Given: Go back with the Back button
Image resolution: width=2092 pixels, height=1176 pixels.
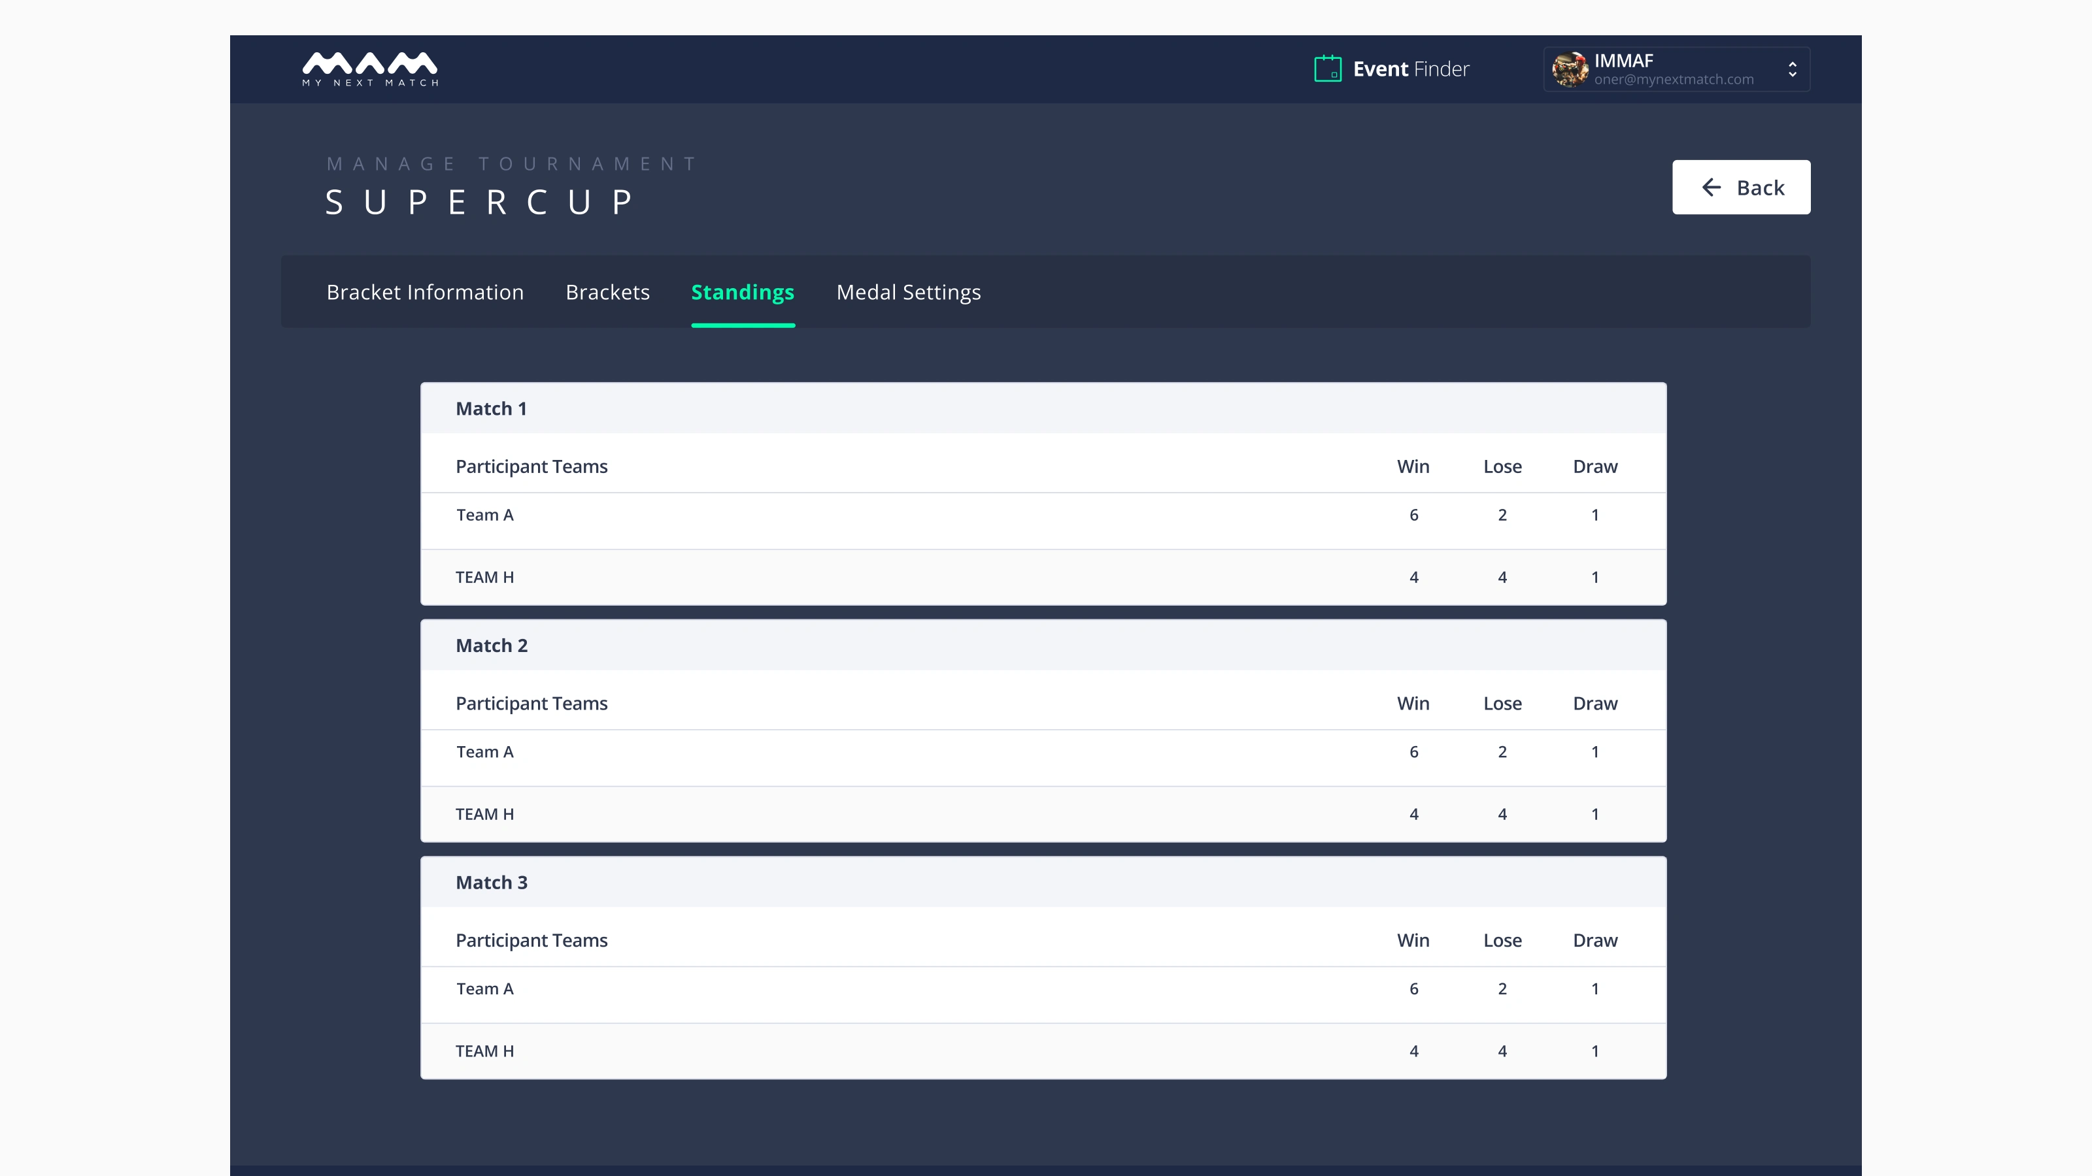Looking at the screenshot, I should [x=1741, y=188].
